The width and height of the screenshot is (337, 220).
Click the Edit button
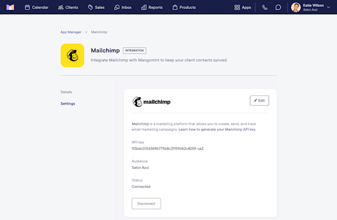click(x=259, y=101)
